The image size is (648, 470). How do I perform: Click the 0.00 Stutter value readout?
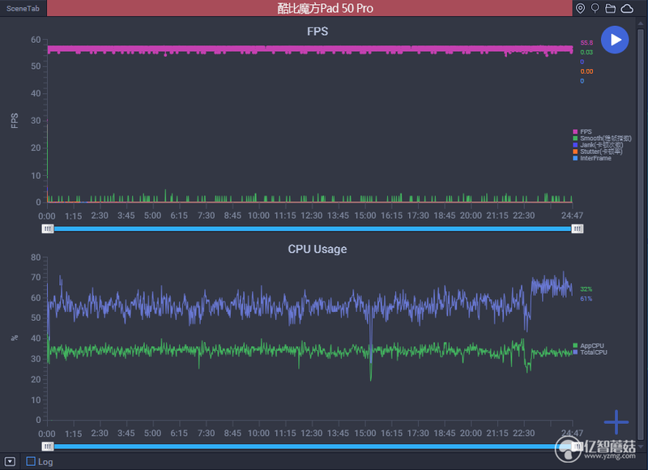click(586, 71)
